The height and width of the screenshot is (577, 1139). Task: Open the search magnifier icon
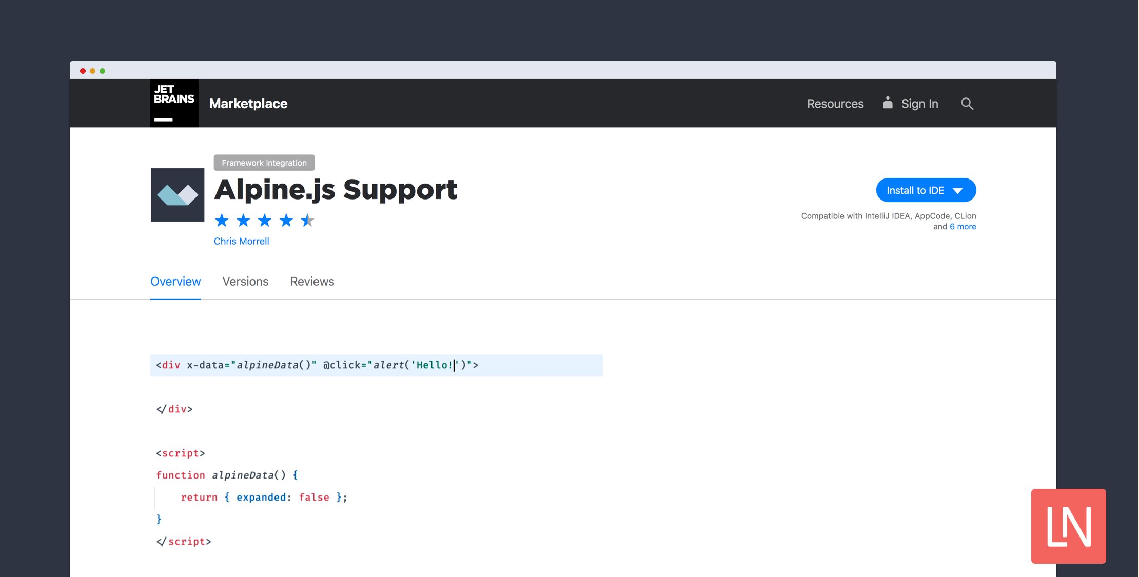click(967, 104)
